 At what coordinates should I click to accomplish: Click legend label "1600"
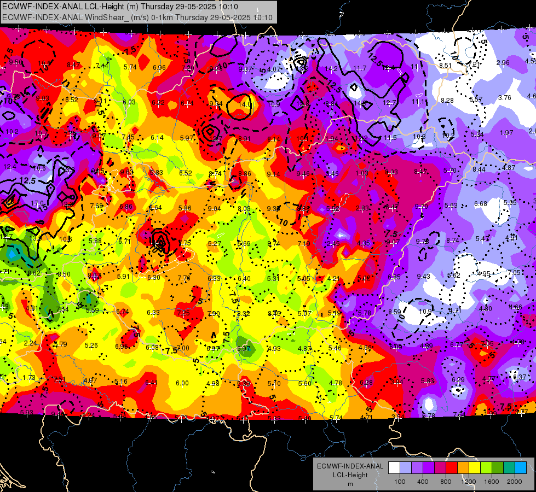(x=491, y=482)
